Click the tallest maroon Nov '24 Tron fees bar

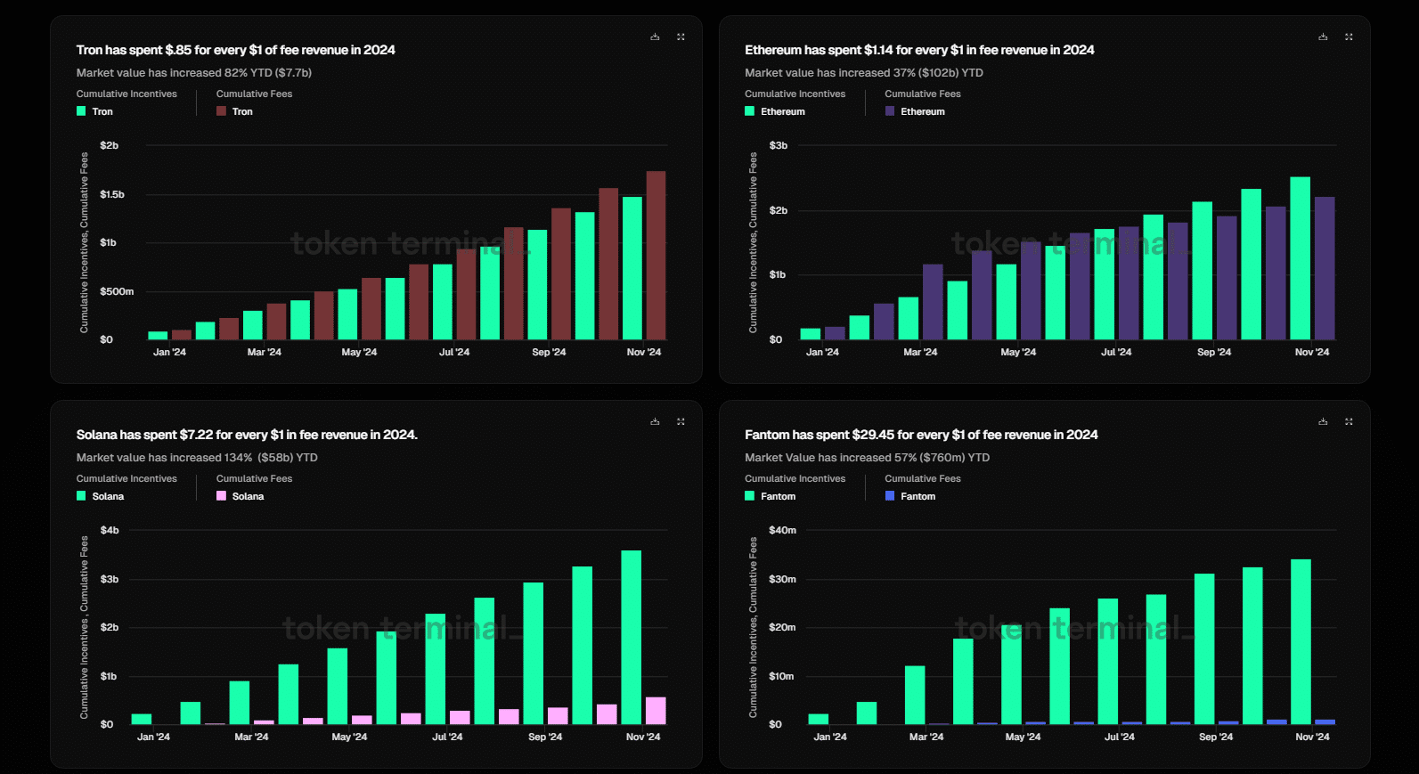[656, 255]
